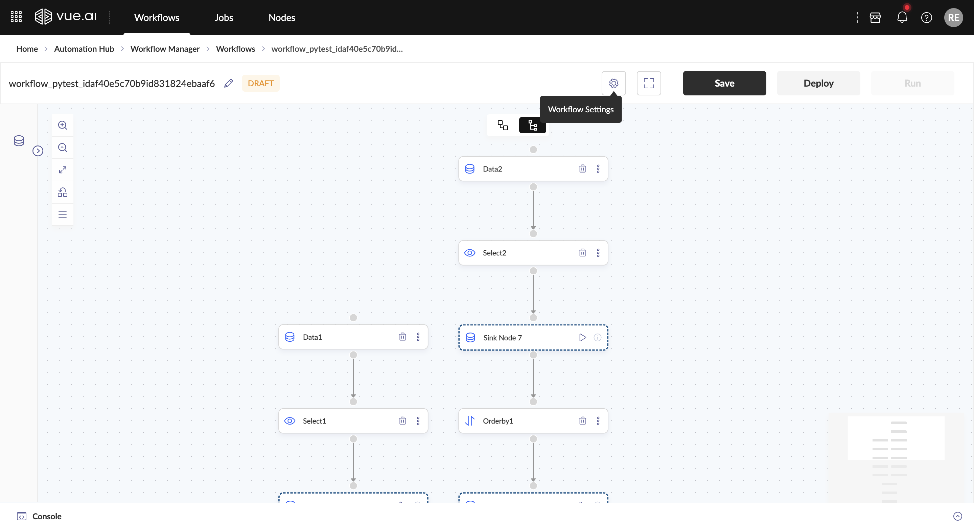Open the marketplace store icon
The image size is (974, 523).
coord(875,17)
